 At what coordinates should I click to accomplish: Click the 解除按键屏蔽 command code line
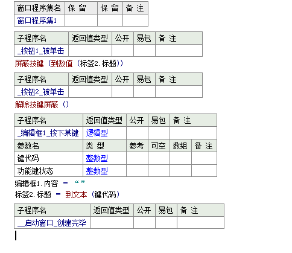point(42,104)
